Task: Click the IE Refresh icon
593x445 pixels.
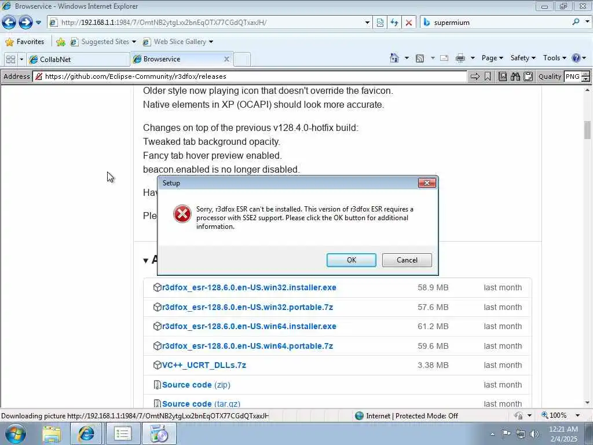Action: click(394, 23)
